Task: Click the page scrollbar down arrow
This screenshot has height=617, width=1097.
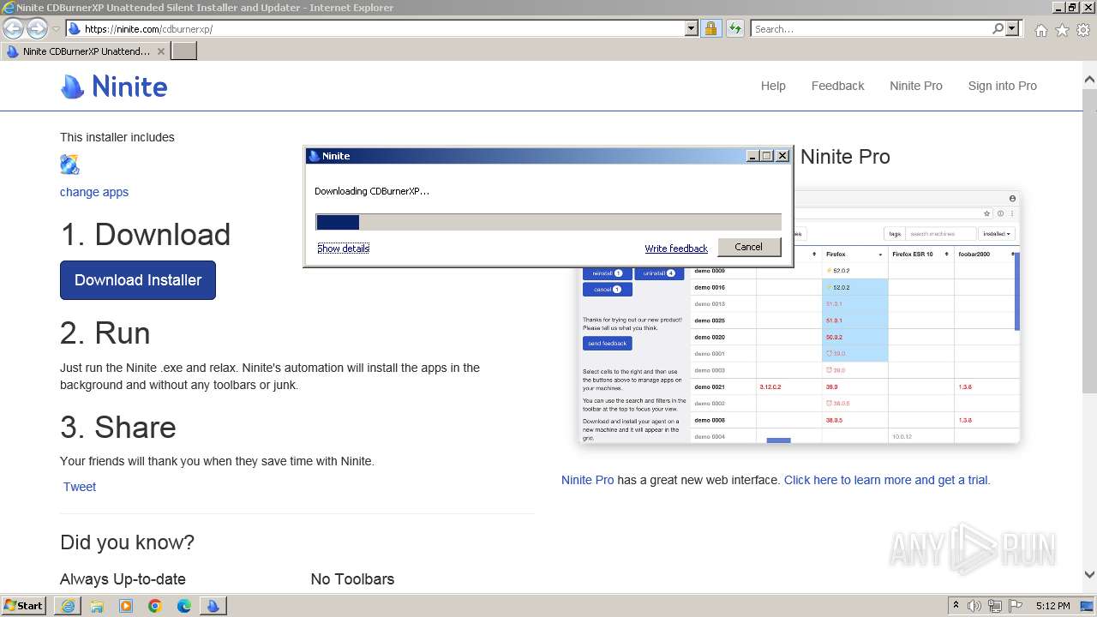Action: pyautogui.click(x=1089, y=575)
